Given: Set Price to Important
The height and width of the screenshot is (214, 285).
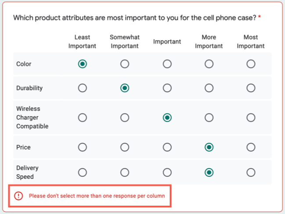Looking at the screenshot, I should click(x=167, y=147).
